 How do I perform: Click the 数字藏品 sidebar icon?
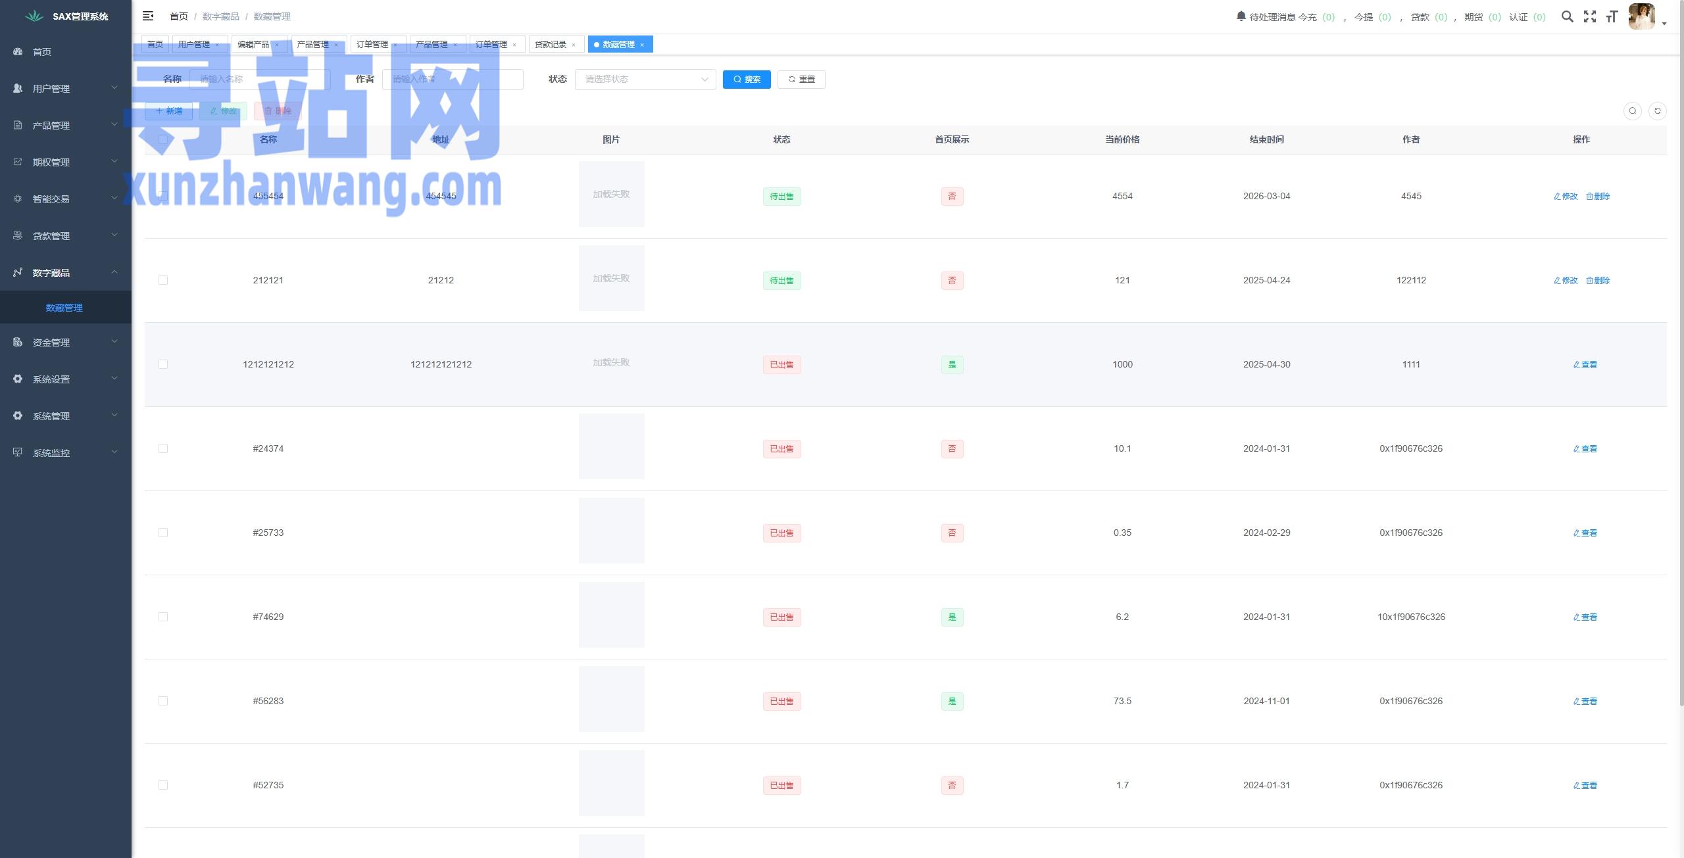click(18, 272)
